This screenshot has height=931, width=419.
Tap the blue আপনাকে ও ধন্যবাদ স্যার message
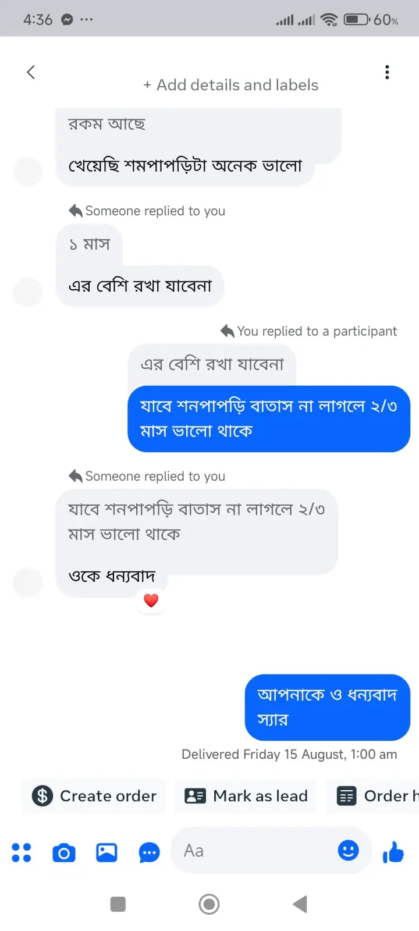click(x=327, y=707)
